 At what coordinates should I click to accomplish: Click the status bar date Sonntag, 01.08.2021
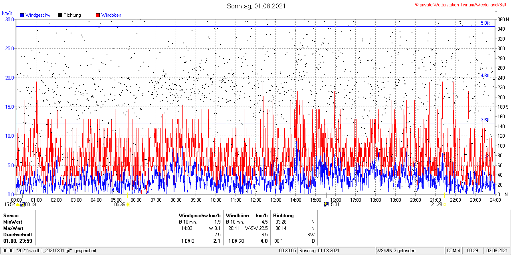[x=319, y=251]
